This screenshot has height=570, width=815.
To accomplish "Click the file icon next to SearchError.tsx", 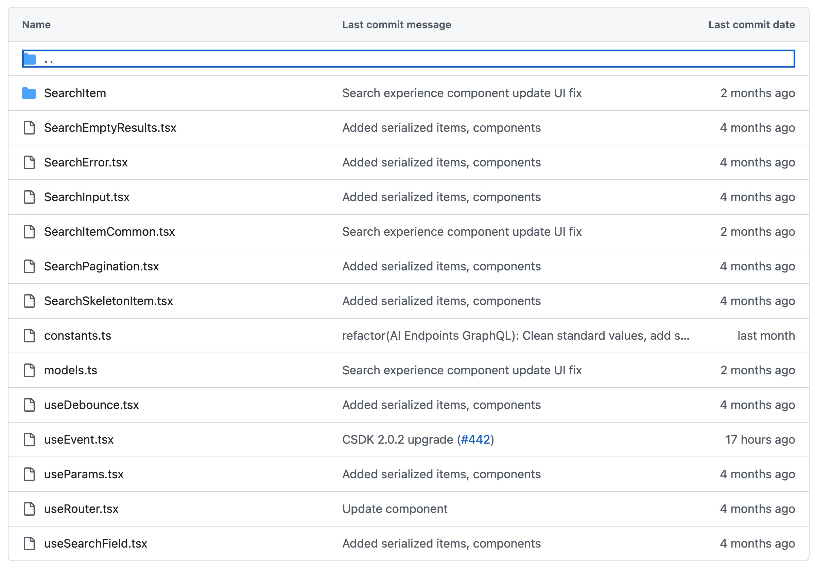I will [30, 162].
